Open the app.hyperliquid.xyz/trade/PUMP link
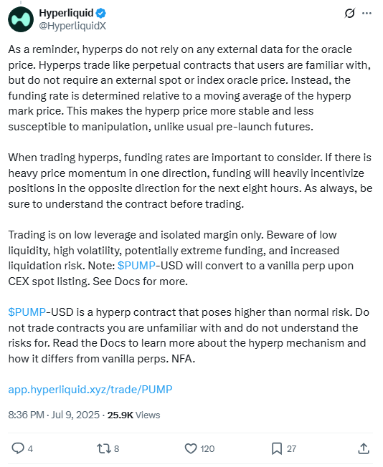This screenshot has height=467, width=383. coord(90,390)
